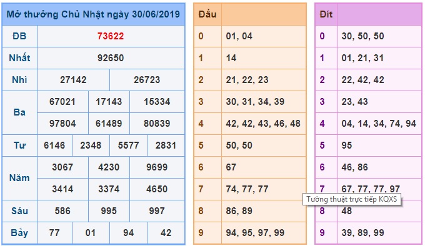The image size is (425, 246).
Task: Click number 94 in the Bảy row
Action: 129,233
